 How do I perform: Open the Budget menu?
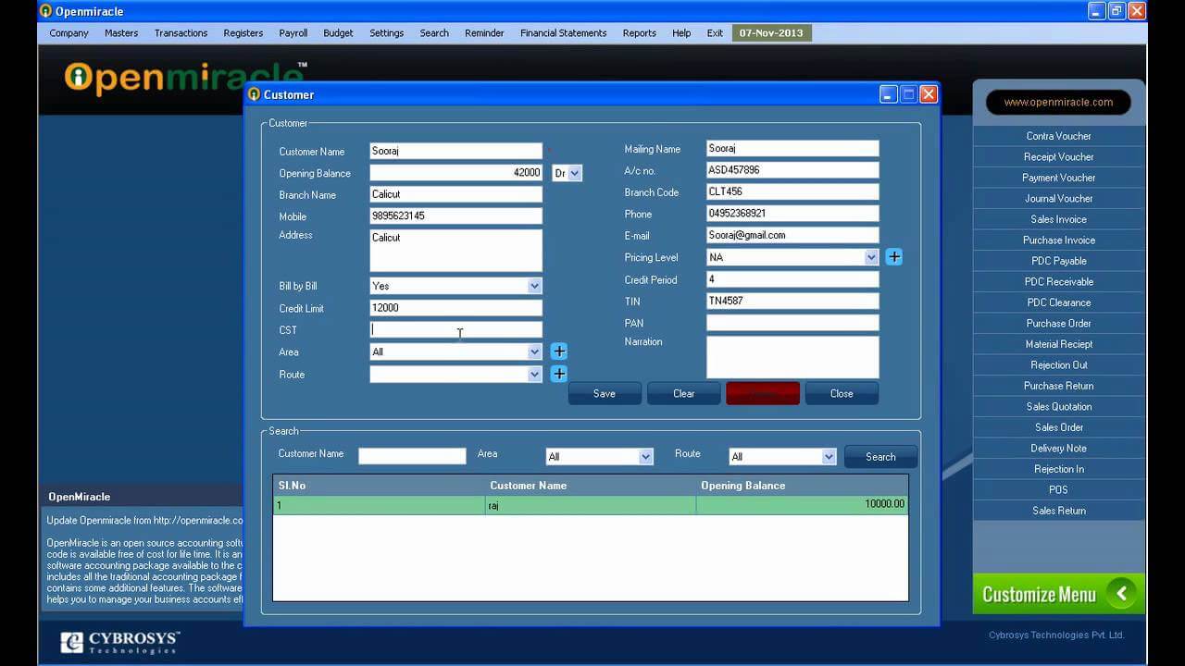click(338, 32)
